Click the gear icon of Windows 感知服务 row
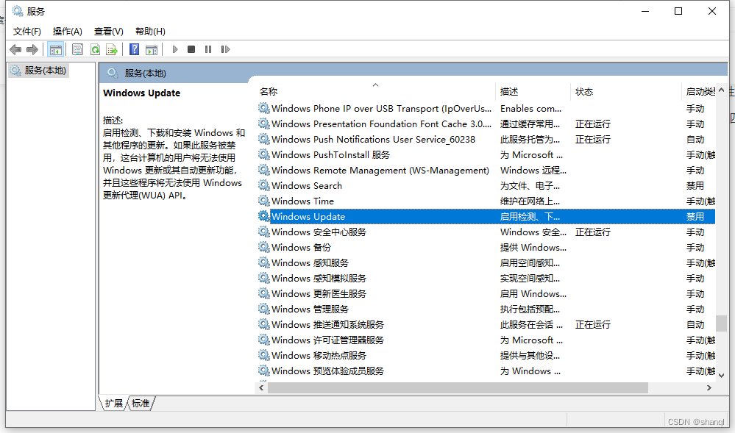The image size is (735, 433). (x=264, y=263)
